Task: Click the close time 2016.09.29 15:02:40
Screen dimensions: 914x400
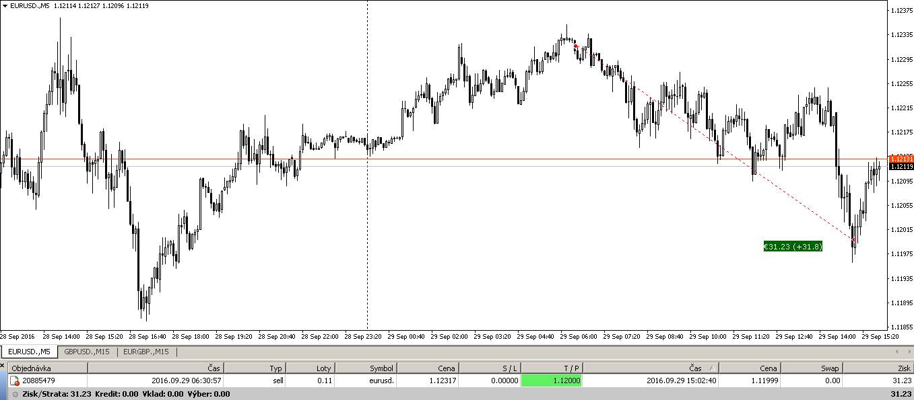Action: point(681,381)
